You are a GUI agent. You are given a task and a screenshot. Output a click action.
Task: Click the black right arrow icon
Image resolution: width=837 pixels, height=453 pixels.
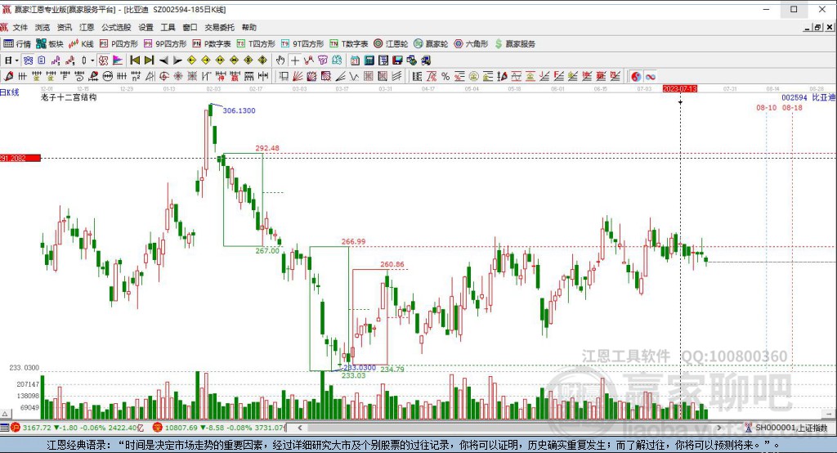177,61
